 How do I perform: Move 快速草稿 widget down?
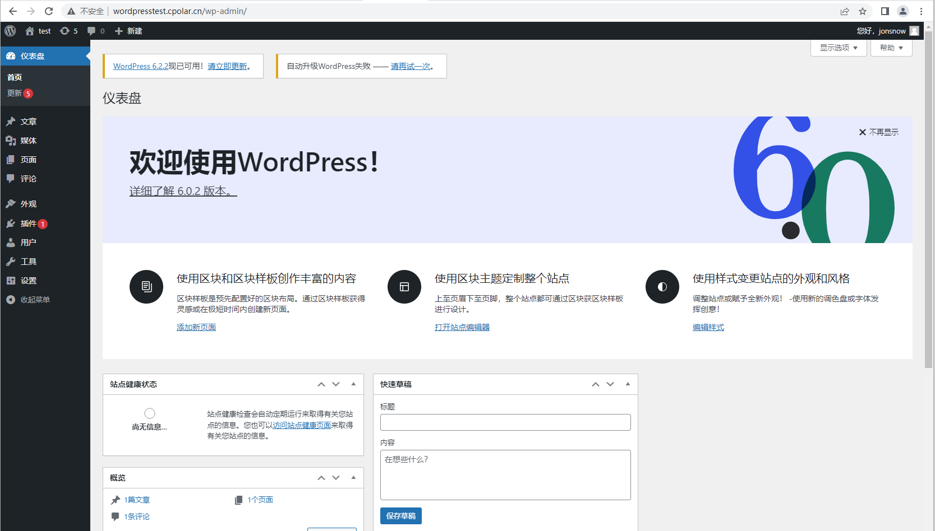610,384
